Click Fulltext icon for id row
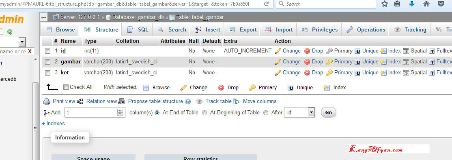This screenshot has height=160, width=452. tap(432, 51)
